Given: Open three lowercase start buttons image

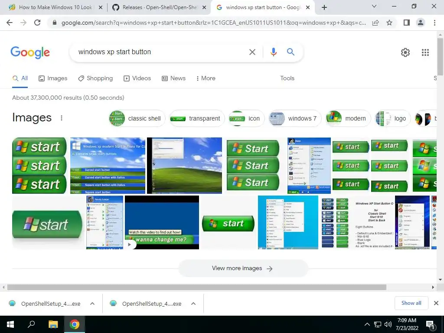Looking at the screenshot, I should pyautogui.click(x=39, y=166).
